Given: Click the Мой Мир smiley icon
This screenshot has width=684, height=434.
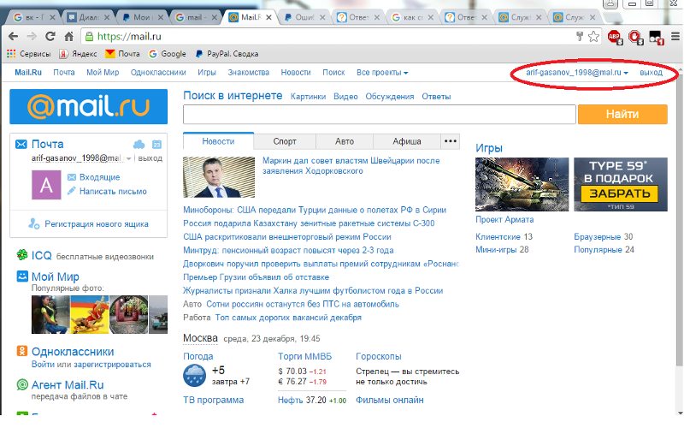Looking at the screenshot, I should pos(22,276).
